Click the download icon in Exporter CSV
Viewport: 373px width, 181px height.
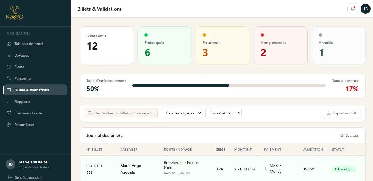pyautogui.click(x=329, y=113)
